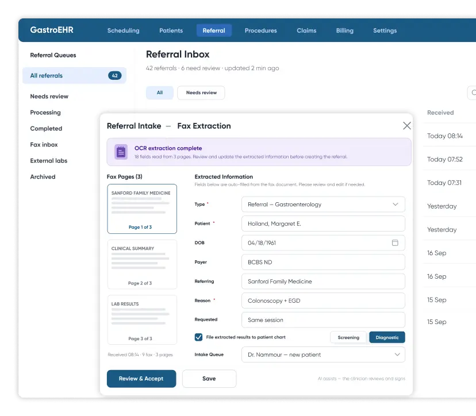Open Fax inbox in sidebar
The height and width of the screenshot is (416, 476).
pos(44,144)
